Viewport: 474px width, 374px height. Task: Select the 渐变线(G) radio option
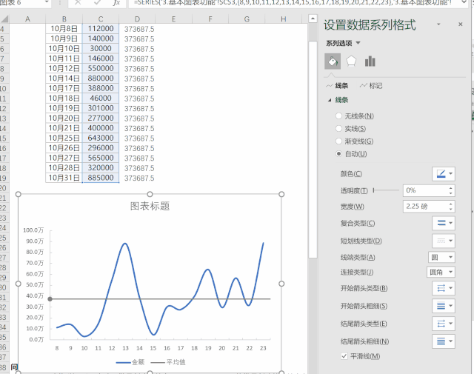coord(338,141)
